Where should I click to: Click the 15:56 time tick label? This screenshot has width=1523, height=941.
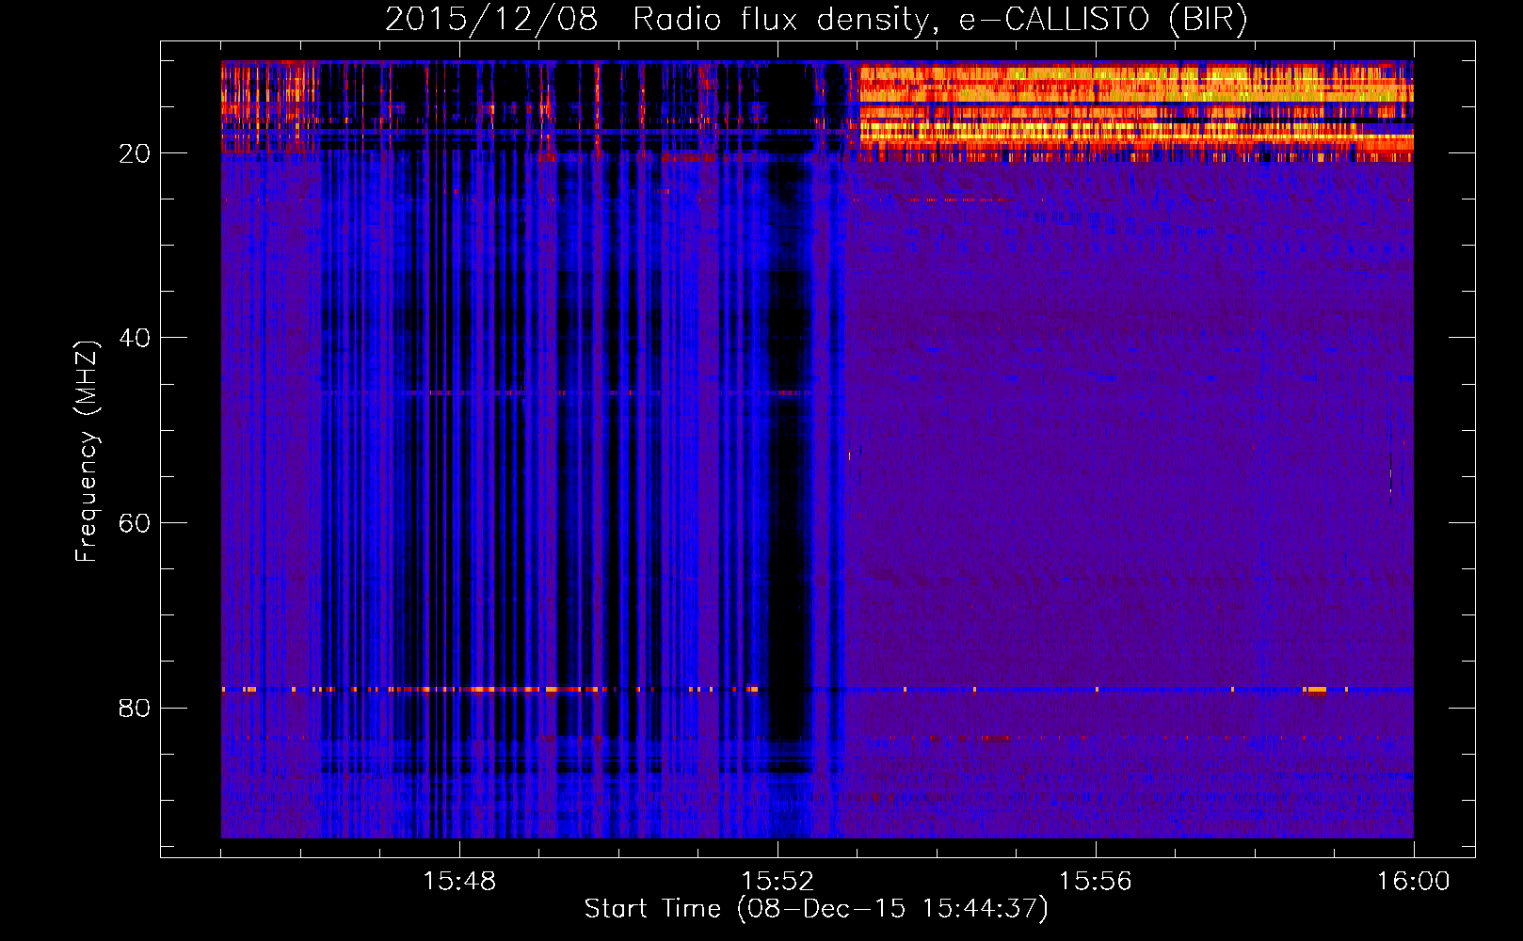(1096, 881)
